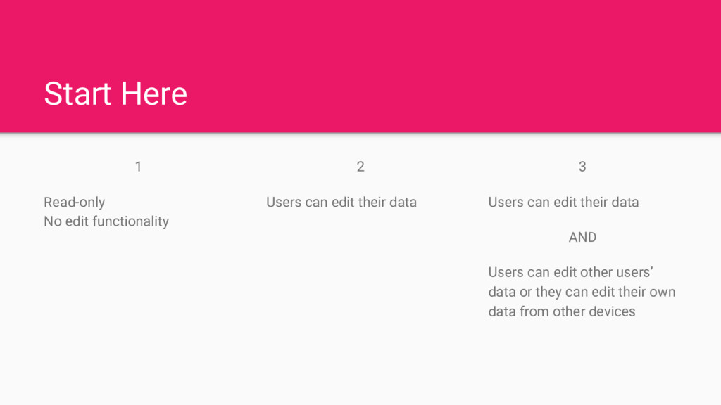721x405 pixels.
Task: Click 'data from other devices' line
Action: [x=561, y=311]
